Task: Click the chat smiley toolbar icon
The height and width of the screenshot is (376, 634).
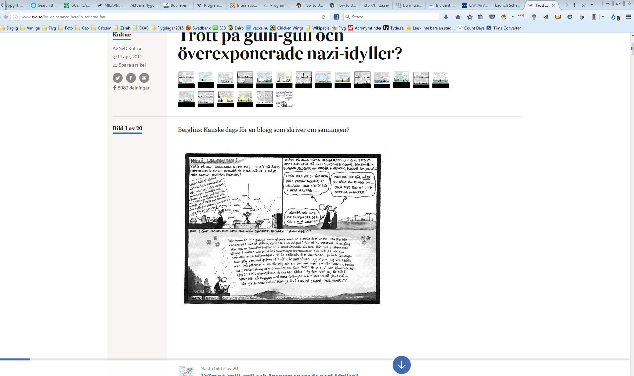Action: 570,17
